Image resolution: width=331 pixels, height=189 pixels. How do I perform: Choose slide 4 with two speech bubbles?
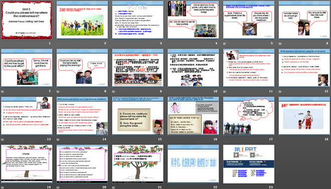[x=193, y=20]
